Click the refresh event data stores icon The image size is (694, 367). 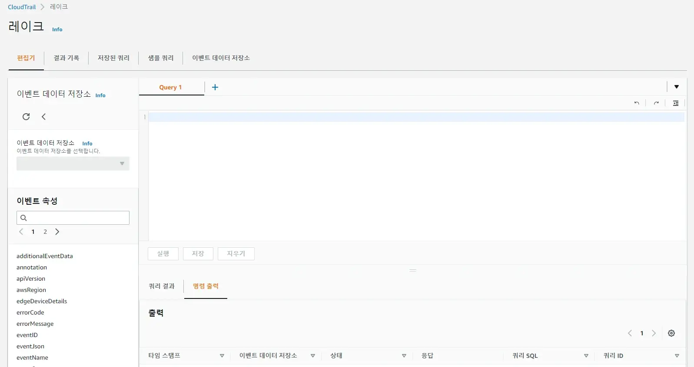coord(26,117)
